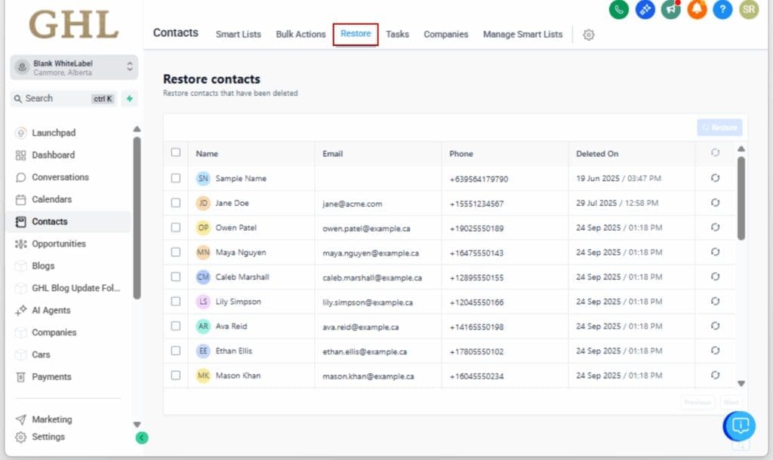Go to Opportunities in the sidebar
The image size is (773, 460).
[58, 244]
